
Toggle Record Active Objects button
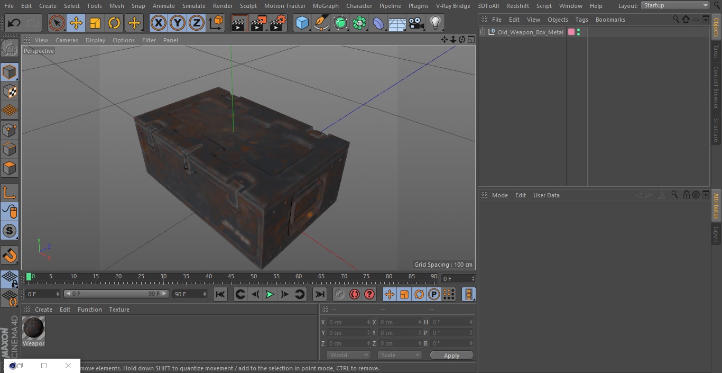(340, 294)
